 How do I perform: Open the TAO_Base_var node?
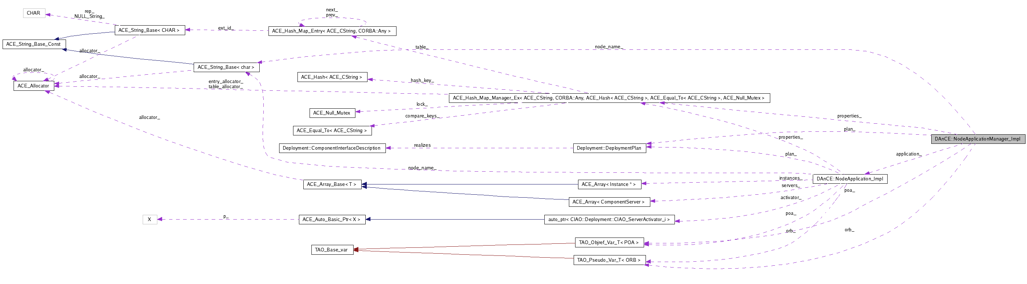332,250
